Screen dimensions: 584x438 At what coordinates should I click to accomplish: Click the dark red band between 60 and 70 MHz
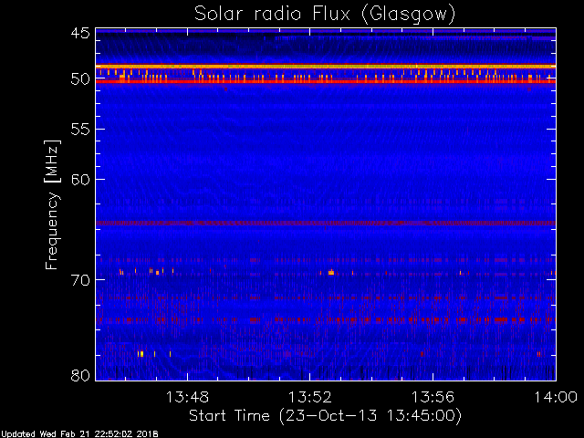click(326, 223)
